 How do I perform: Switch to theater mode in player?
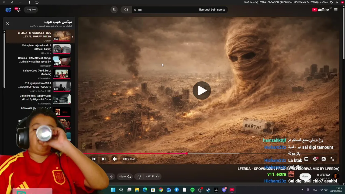(323, 159)
